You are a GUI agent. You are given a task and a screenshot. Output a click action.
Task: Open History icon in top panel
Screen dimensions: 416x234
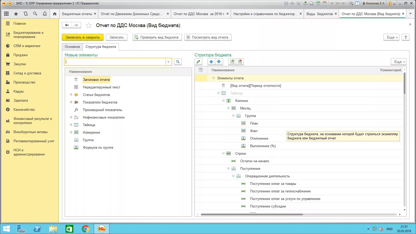coord(25,14)
